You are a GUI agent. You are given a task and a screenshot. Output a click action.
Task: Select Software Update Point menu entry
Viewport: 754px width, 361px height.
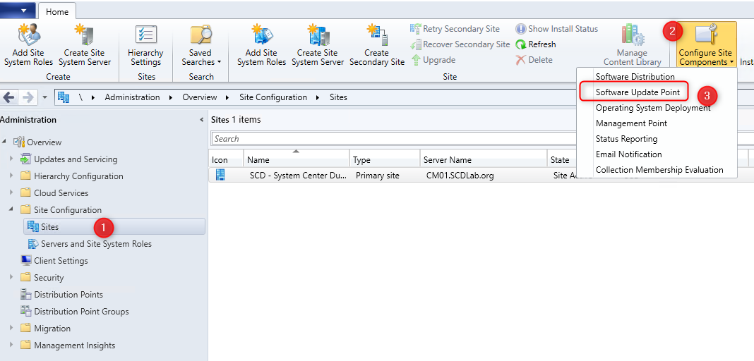637,92
